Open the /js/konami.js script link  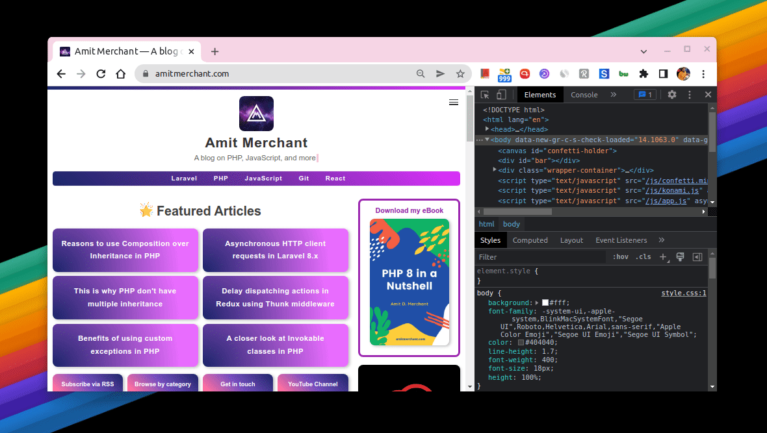coord(673,191)
